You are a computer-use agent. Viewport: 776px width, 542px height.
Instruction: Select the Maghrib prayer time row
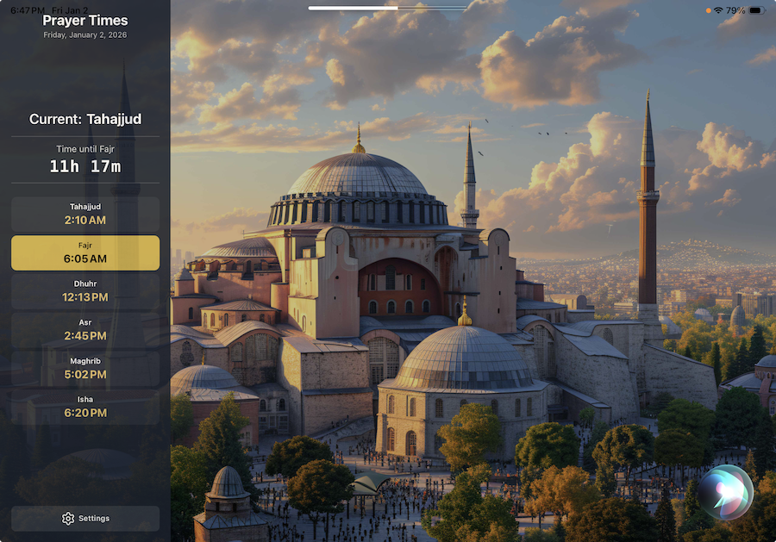(84, 367)
